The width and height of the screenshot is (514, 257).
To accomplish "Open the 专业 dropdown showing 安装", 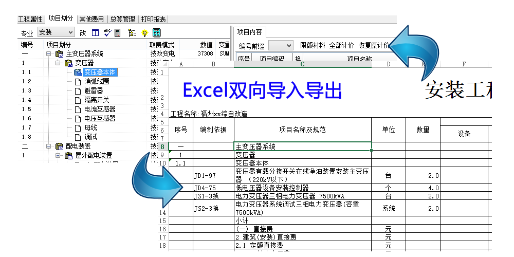I will (57, 32).
